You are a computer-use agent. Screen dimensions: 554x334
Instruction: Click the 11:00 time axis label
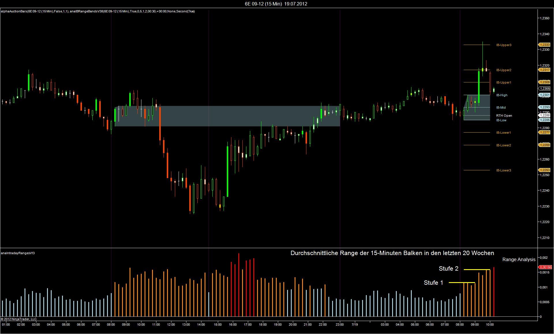[x=156, y=324]
